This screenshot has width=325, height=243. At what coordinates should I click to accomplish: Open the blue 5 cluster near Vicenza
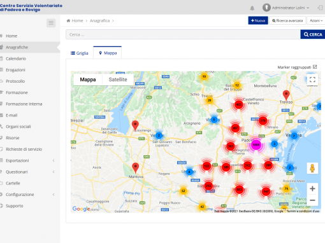click(214, 120)
